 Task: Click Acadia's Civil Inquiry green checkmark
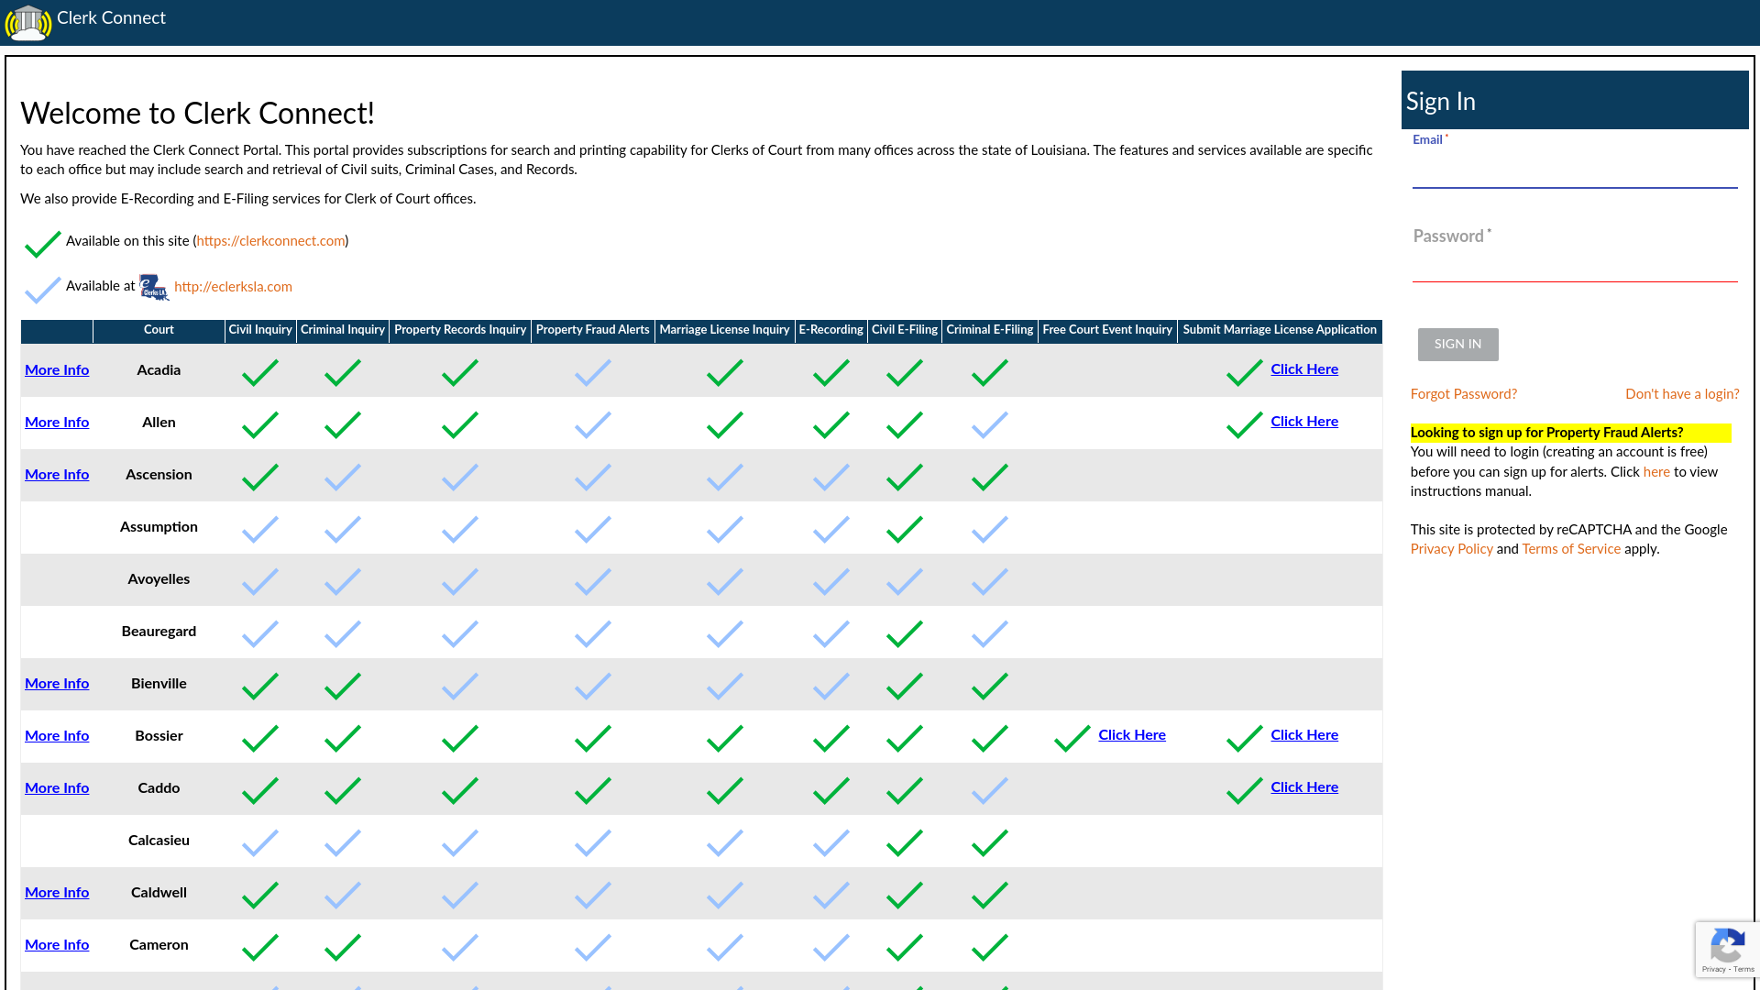pyautogui.click(x=260, y=372)
